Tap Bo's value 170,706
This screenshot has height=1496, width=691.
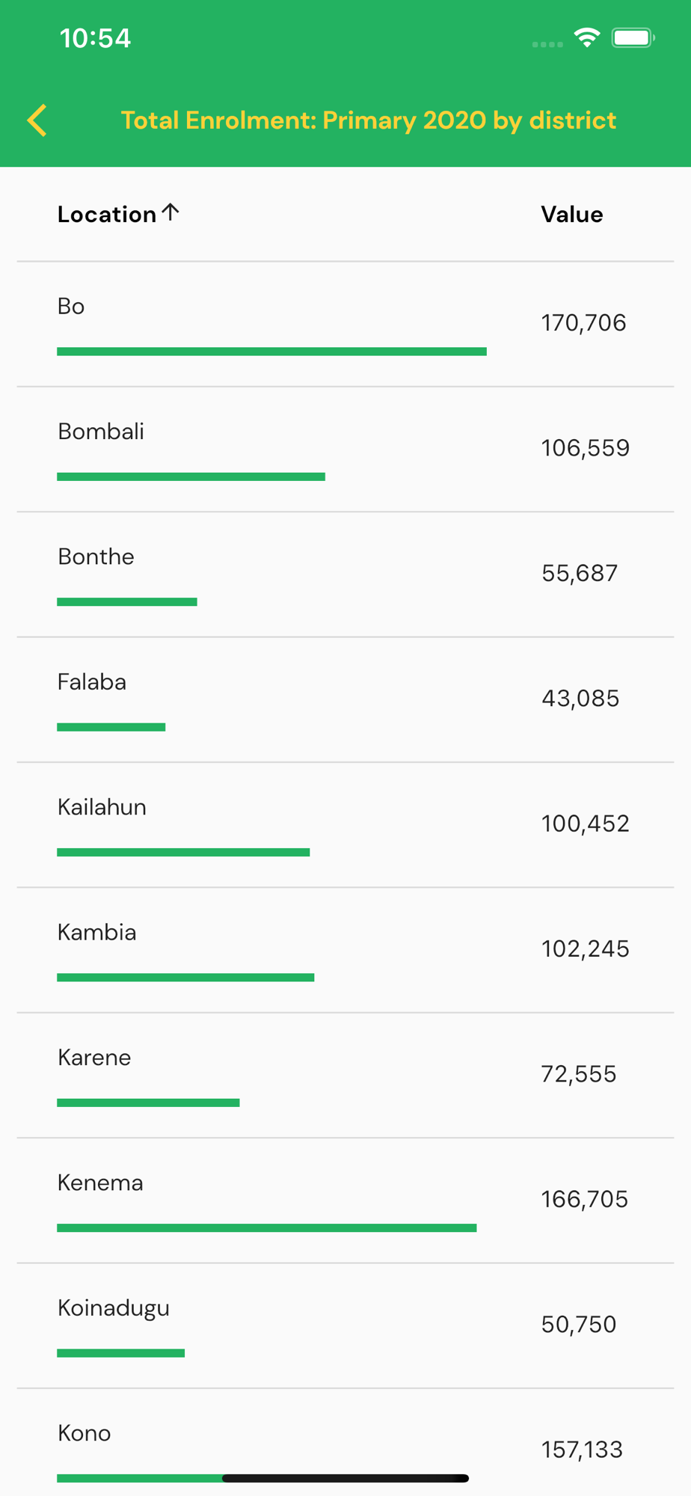point(583,323)
